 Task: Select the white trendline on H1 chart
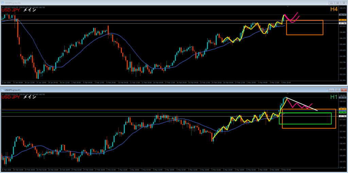point(302,104)
